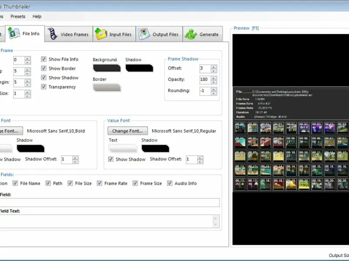
Task: Open the Output Files tab
Action: (x=159, y=34)
